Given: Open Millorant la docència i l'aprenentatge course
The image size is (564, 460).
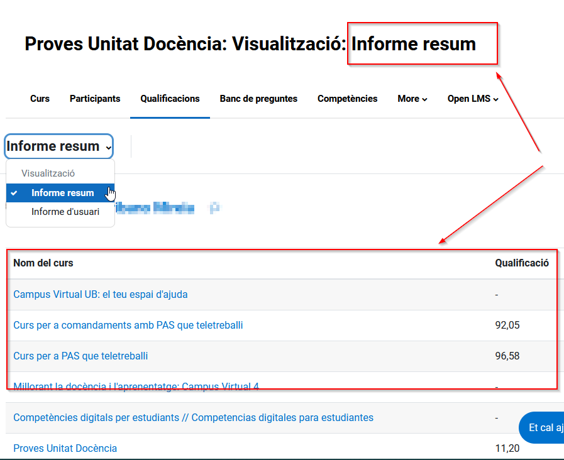Looking at the screenshot, I should pos(136,386).
